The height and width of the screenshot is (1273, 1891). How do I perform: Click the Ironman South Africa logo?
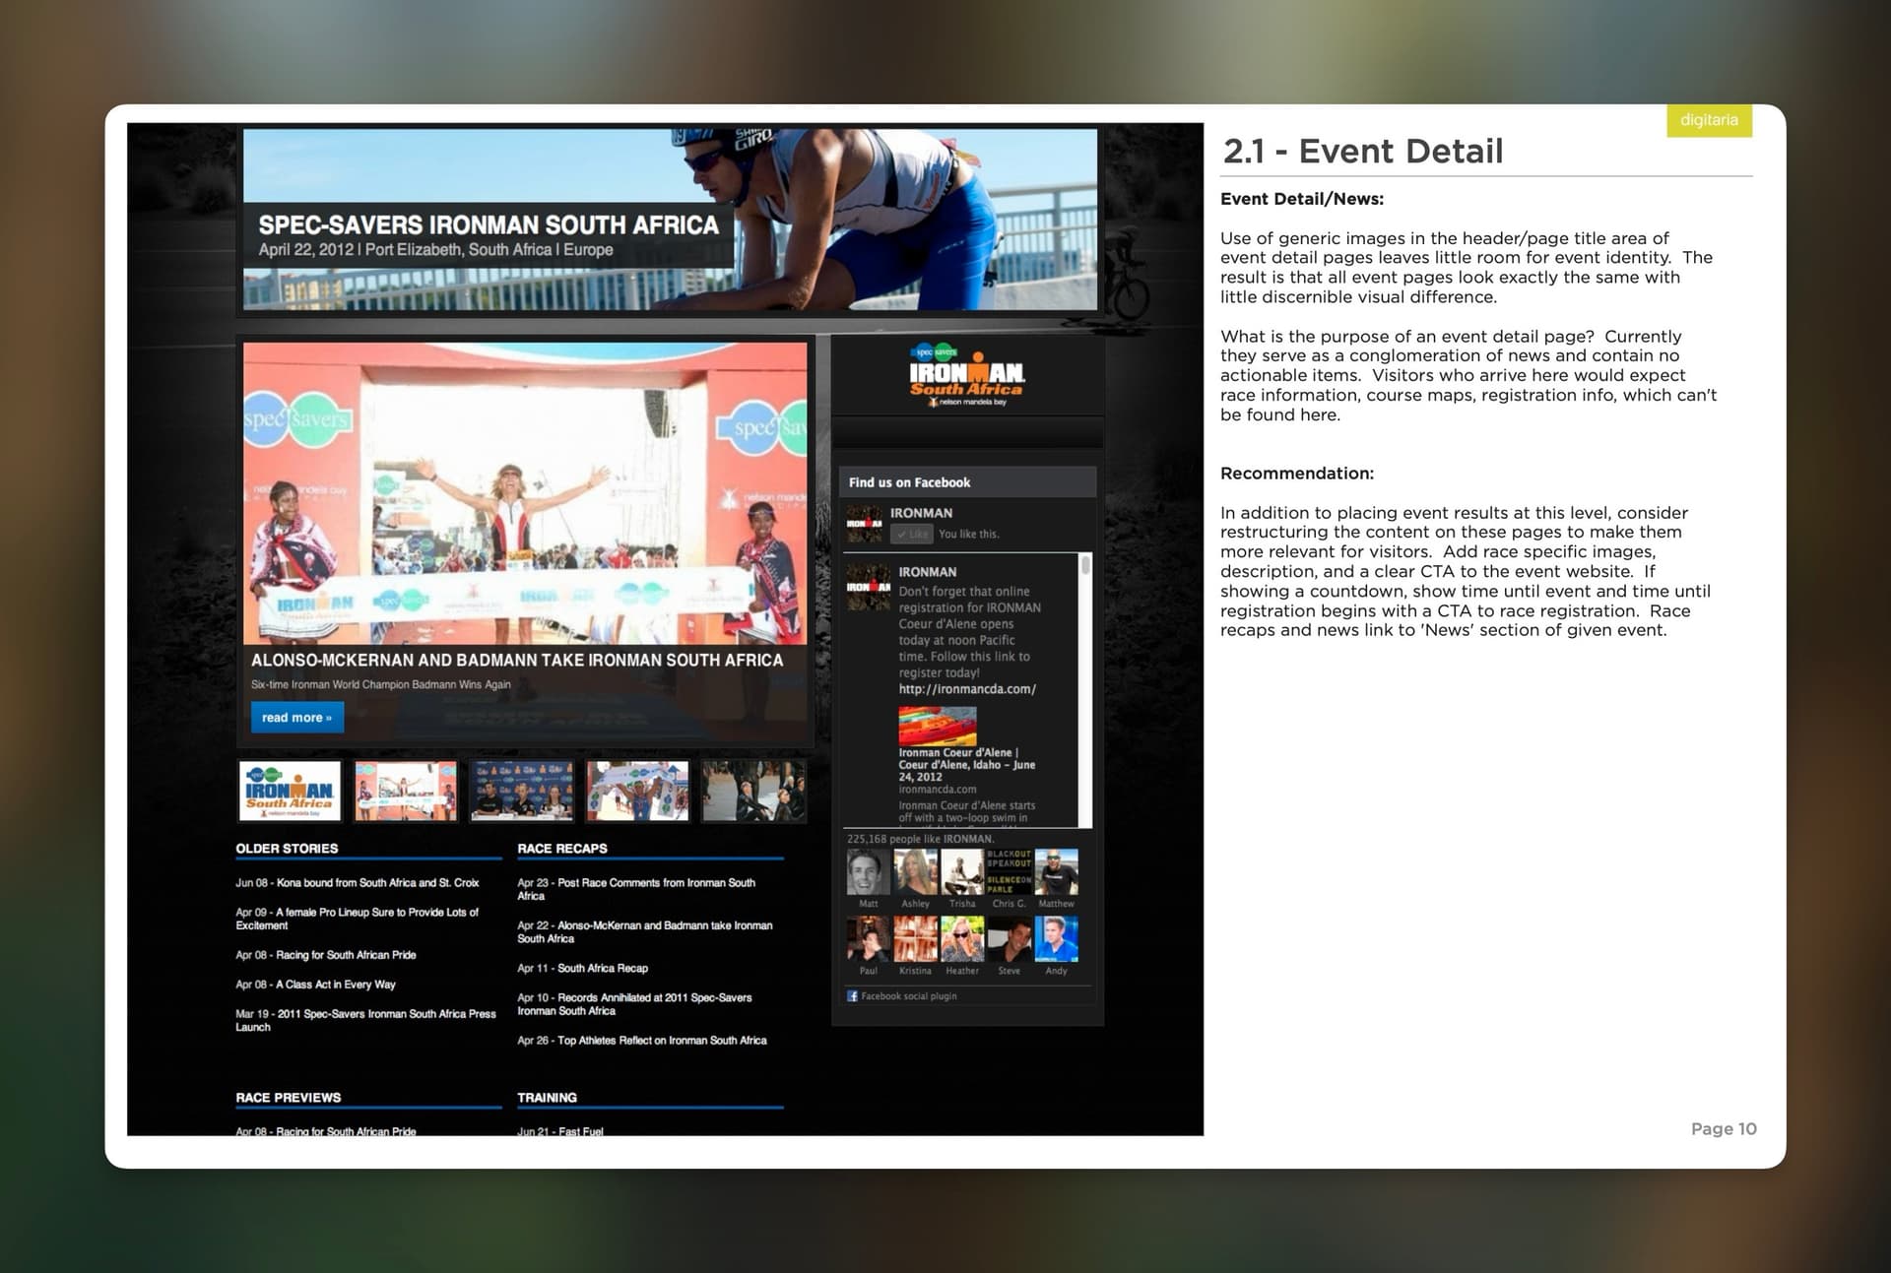tap(966, 376)
